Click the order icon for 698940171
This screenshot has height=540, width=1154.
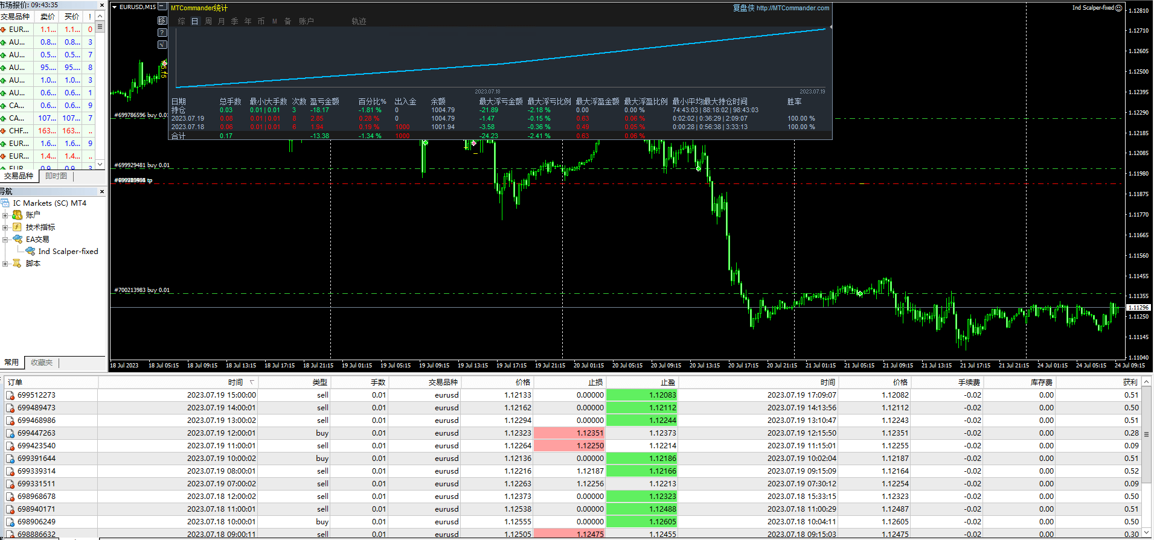coord(10,510)
